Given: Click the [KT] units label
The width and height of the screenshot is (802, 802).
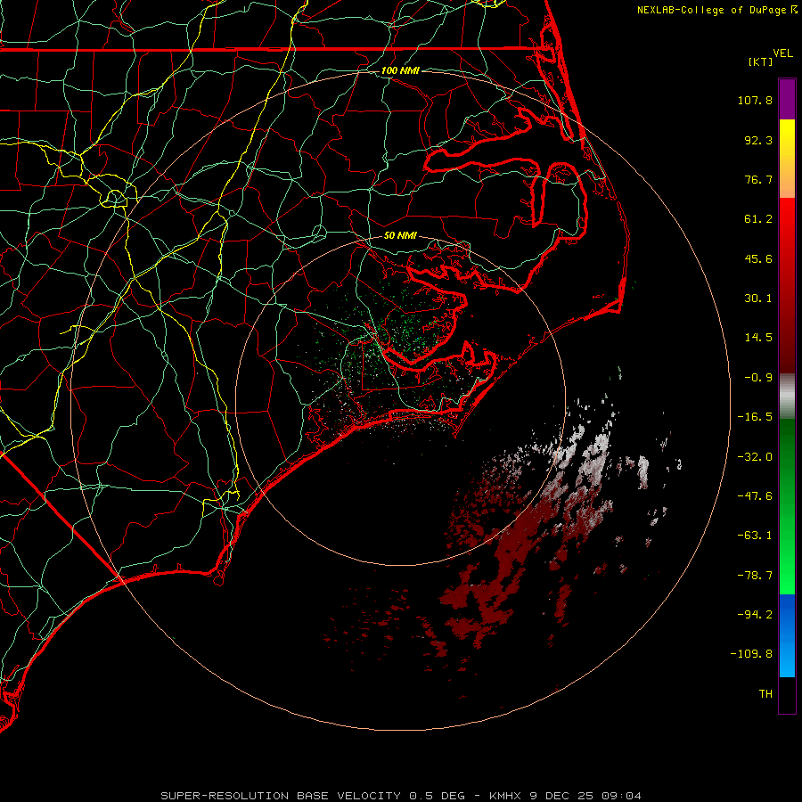Looking at the screenshot, I should (761, 61).
